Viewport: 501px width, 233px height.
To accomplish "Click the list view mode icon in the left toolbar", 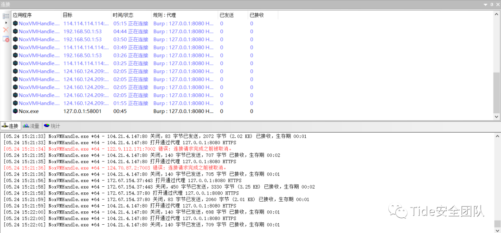I will (6, 16).
